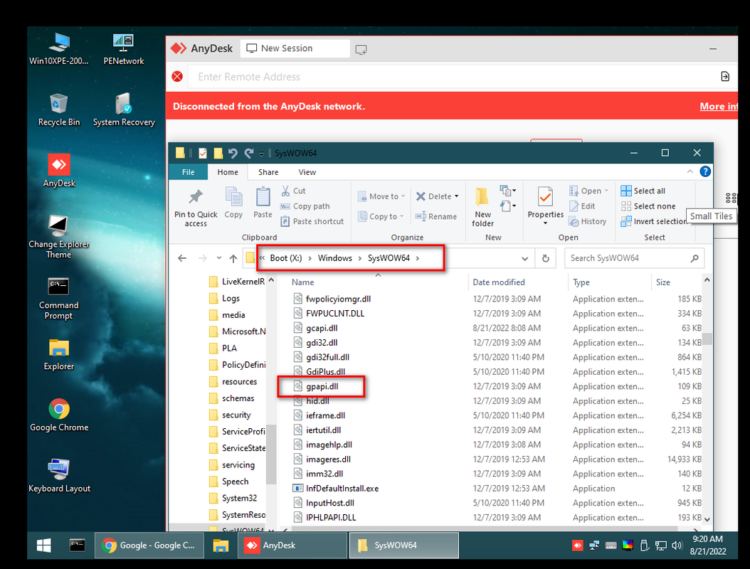Switch to Google Chrome taskbar window
Viewport: 750px width, 569px height.
[x=149, y=546]
